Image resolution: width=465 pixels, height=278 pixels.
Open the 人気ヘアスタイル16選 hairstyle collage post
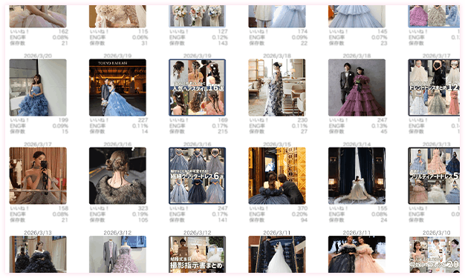197,87
